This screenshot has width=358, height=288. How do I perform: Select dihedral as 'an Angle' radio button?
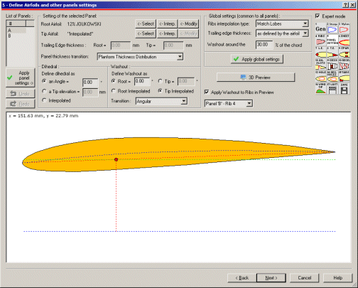point(44,81)
